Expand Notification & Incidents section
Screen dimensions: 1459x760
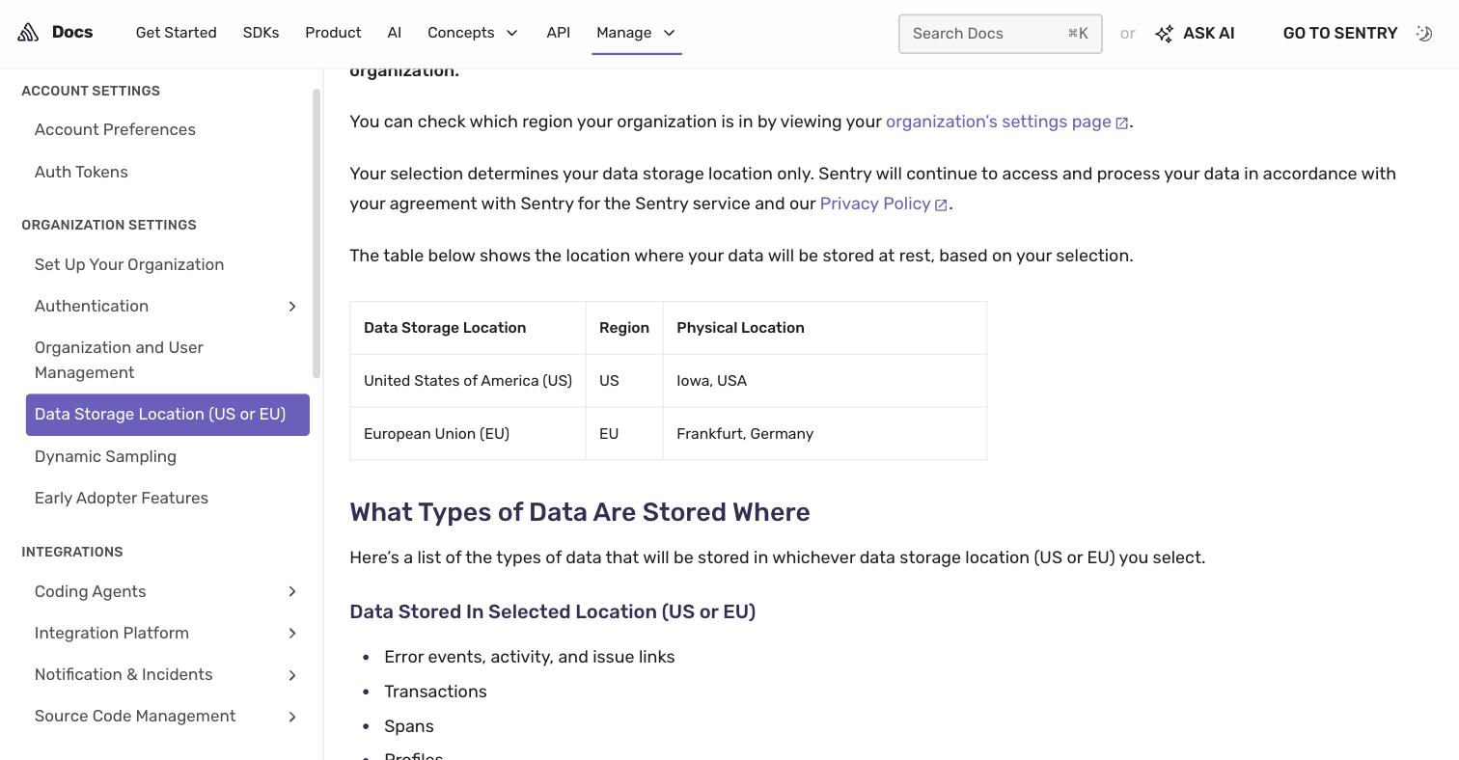tap(292, 675)
